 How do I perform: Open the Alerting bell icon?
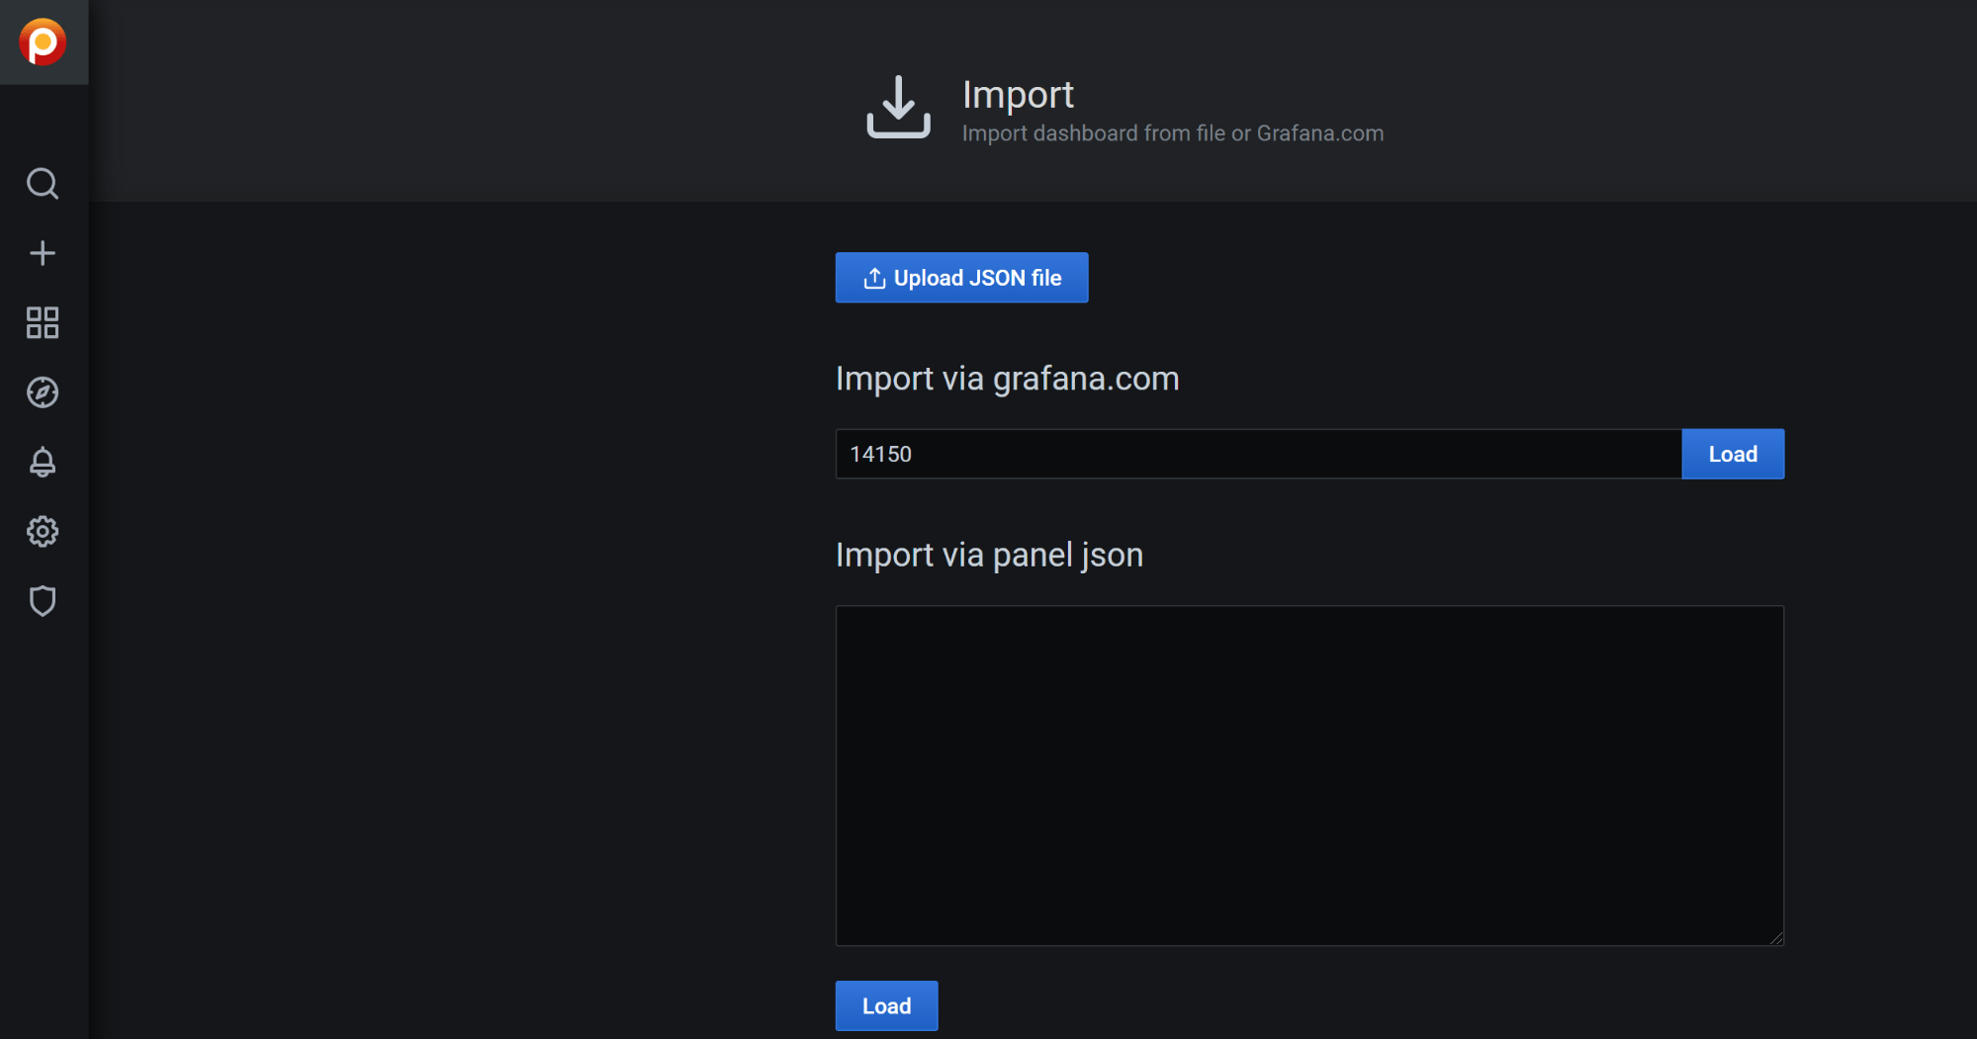coord(43,462)
